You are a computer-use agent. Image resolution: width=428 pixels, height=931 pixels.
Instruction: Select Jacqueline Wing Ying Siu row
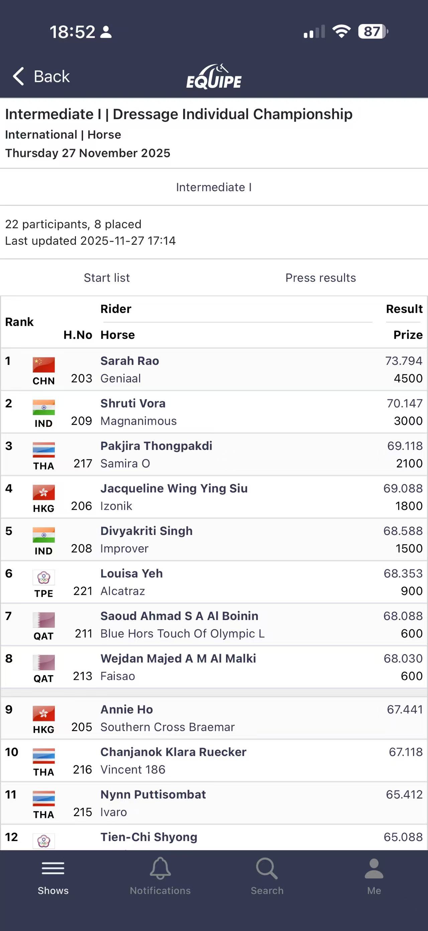pyautogui.click(x=174, y=488)
